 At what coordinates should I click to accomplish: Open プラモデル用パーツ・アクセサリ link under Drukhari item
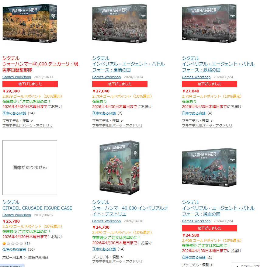click(27, 126)
